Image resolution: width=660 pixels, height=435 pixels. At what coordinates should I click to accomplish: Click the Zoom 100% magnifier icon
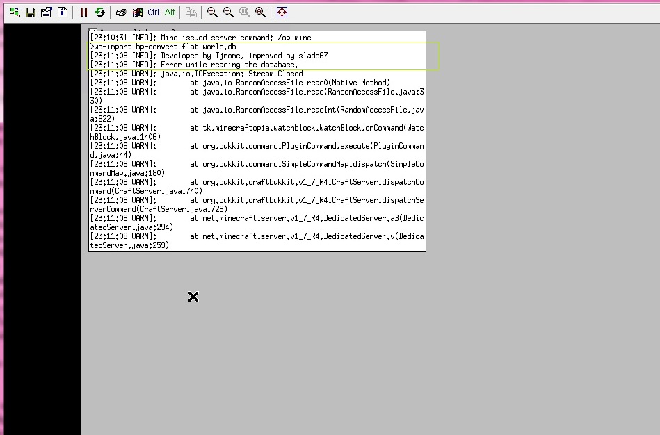point(244,13)
